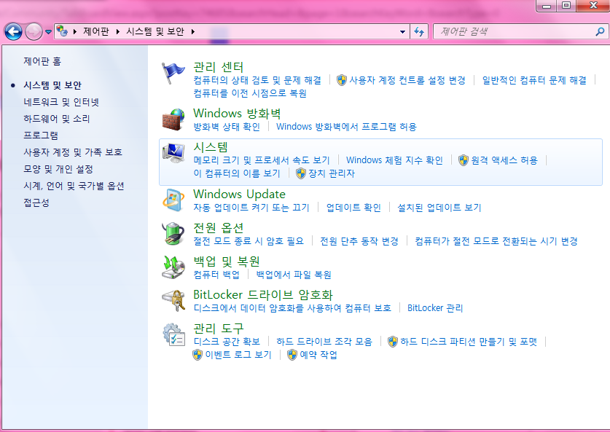Click the shield icon beside 사용자 계정 컨트롤 설정 변경
Viewport: 610px width, 432px height.
coord(342,80)
